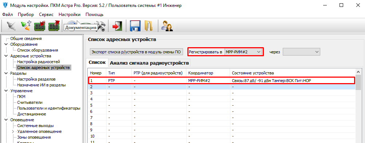Select table row number 2
This screenshot has width=365, height=143.
(x=221, y=87)
